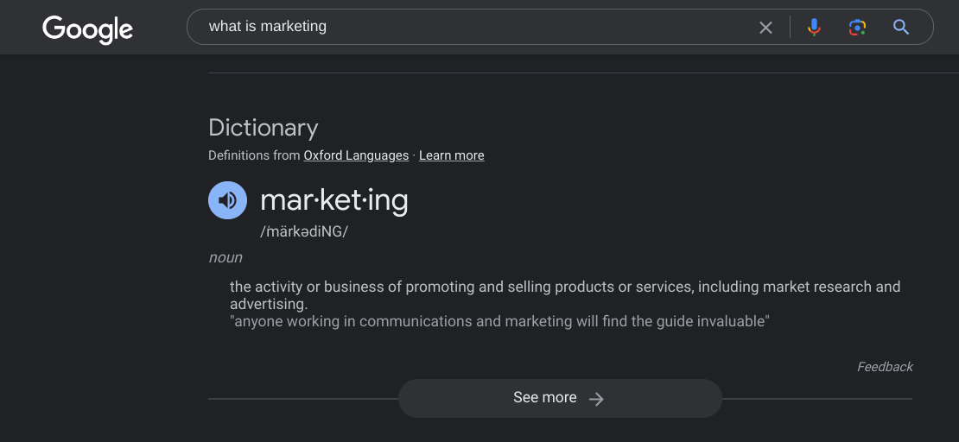Click the magnifying glass search icon
This screenshot has width=959, height=442.
901,28
